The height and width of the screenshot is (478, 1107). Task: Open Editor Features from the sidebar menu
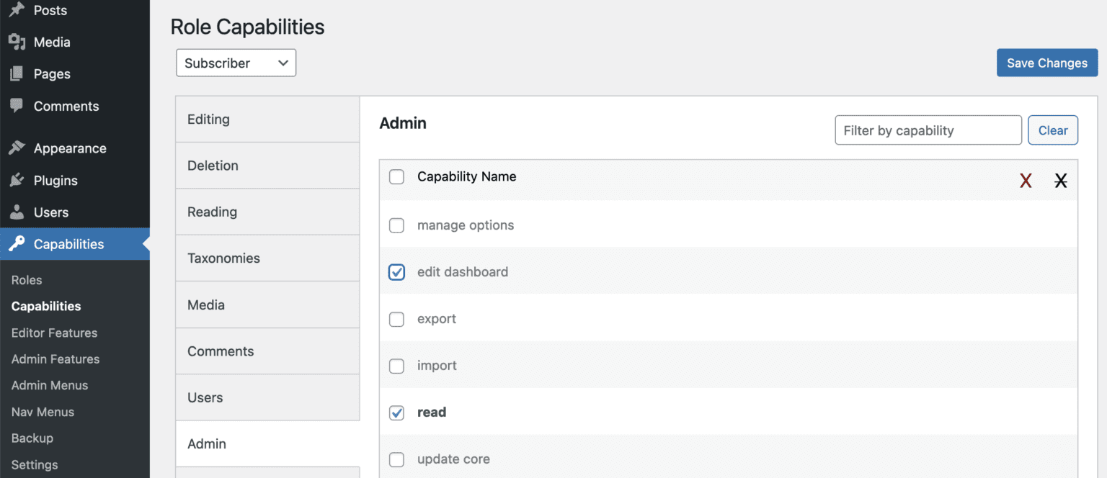coord(54,333)
